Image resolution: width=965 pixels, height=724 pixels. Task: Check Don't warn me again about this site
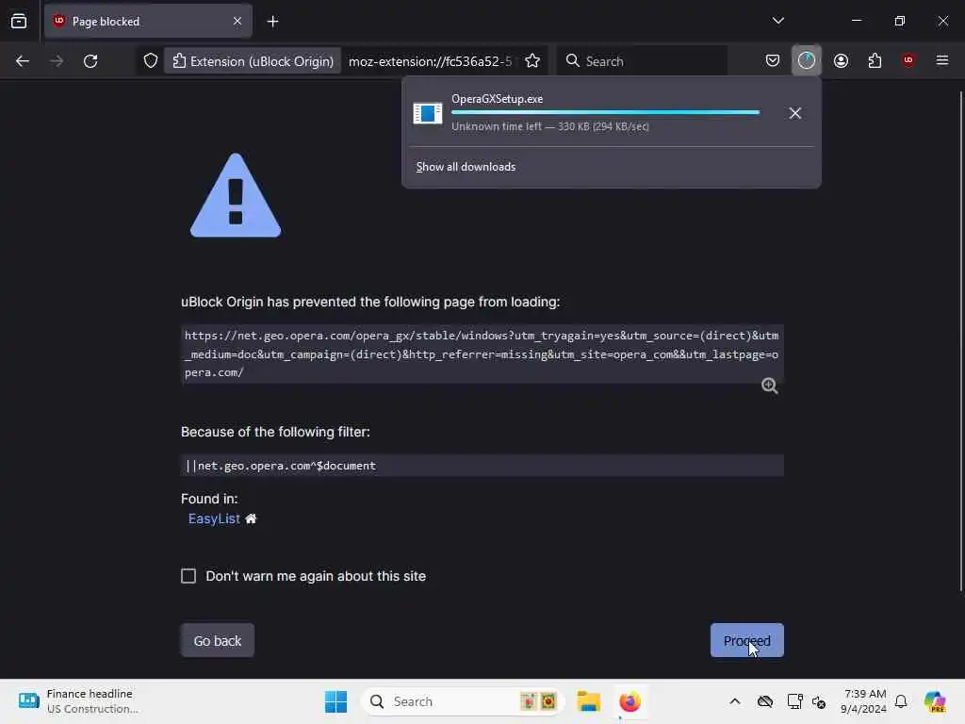tap(188, 576)
